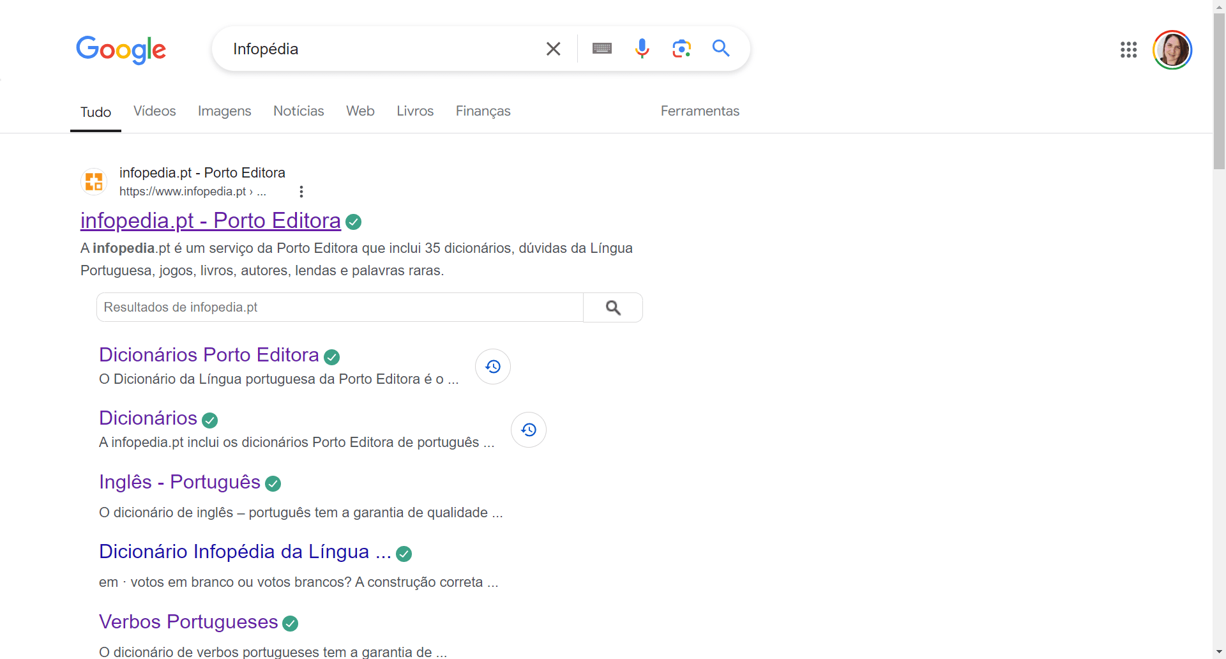Screen dimensions: 1226x659
Task: Switch to the Vídeos tab
Action: click(155, 111)
